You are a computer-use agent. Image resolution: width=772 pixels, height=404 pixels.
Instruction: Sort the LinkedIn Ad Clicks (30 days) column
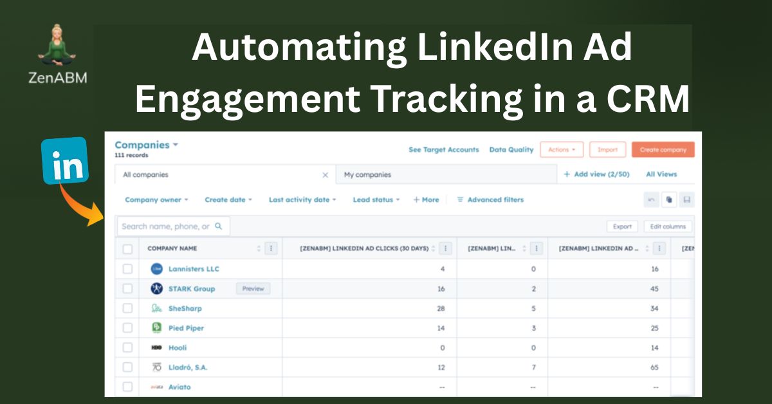pos(434,248)
